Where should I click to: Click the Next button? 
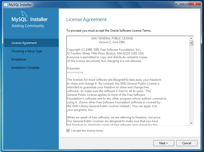click(x=164, y=143)
